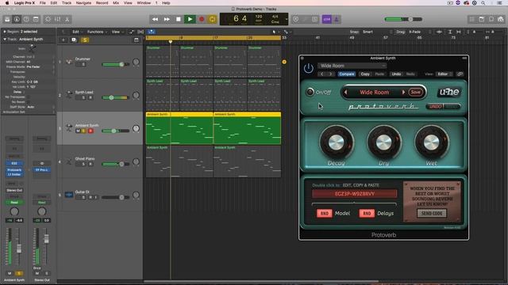
Task: Toggle the yellow global Solo S button
Action: [85, 40]
